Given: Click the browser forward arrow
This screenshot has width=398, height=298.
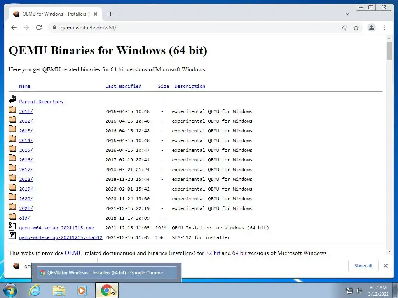Looking at the screenshot, I should point(26,28).
